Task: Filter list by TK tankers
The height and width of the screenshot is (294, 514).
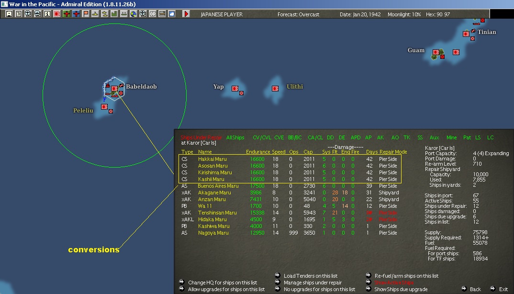Action: pyautogui.click(x=407, y=137)
